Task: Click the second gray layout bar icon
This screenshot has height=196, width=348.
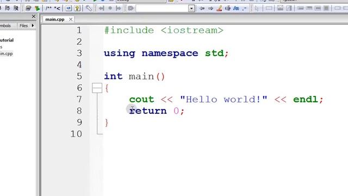Action: (x=309, y=9)
